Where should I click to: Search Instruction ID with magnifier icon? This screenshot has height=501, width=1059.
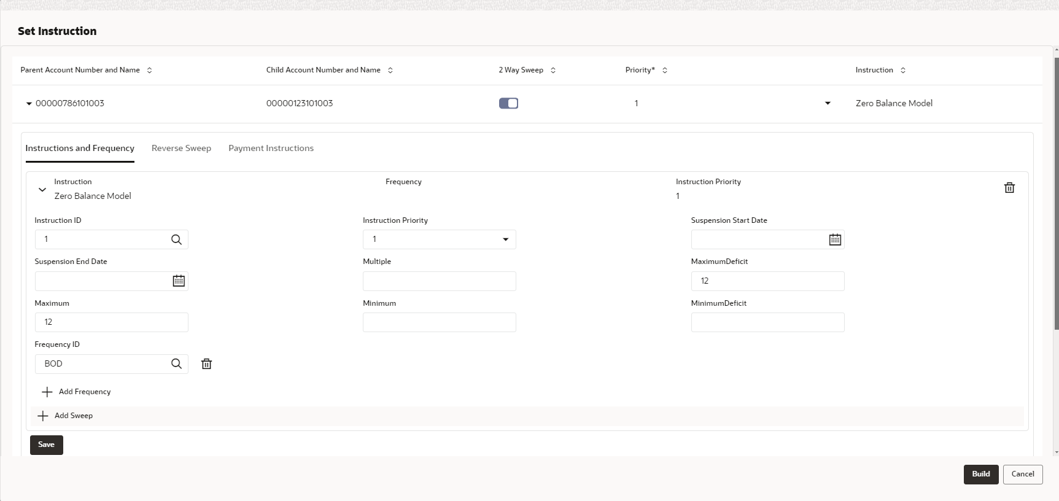(176, 239)
